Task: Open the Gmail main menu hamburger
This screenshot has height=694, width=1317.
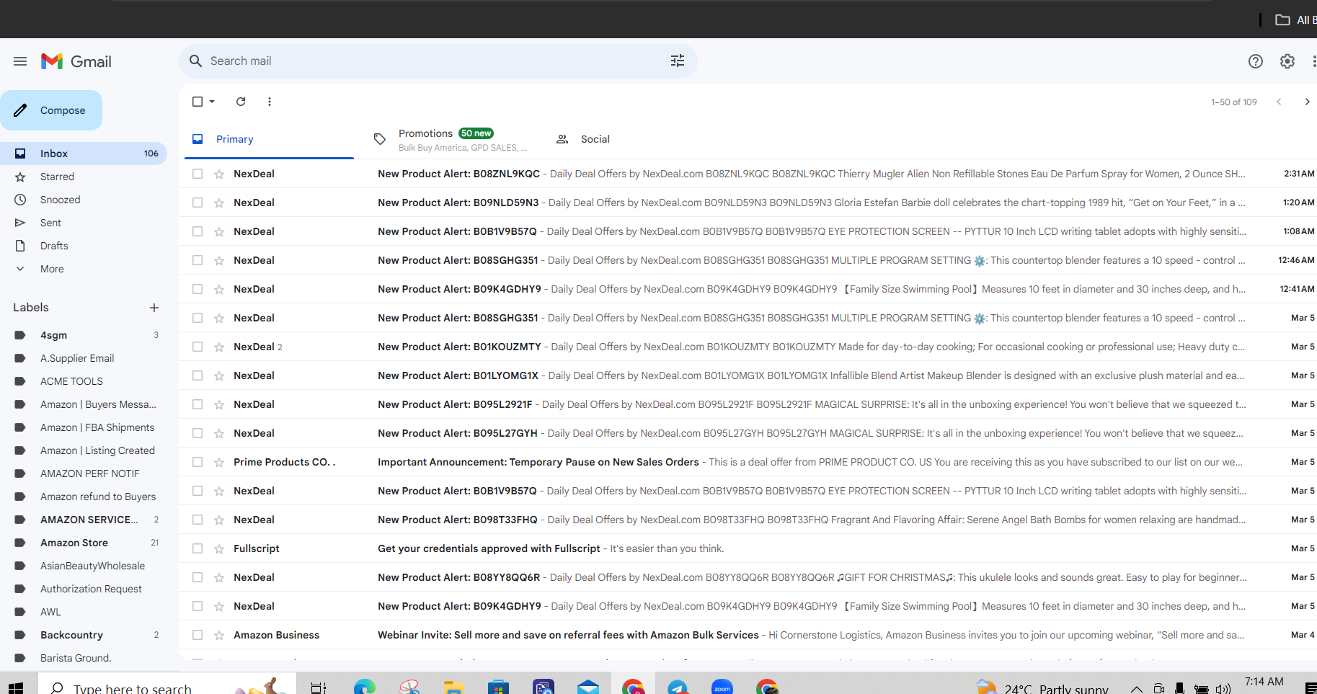Action: (x=20, y=61)
